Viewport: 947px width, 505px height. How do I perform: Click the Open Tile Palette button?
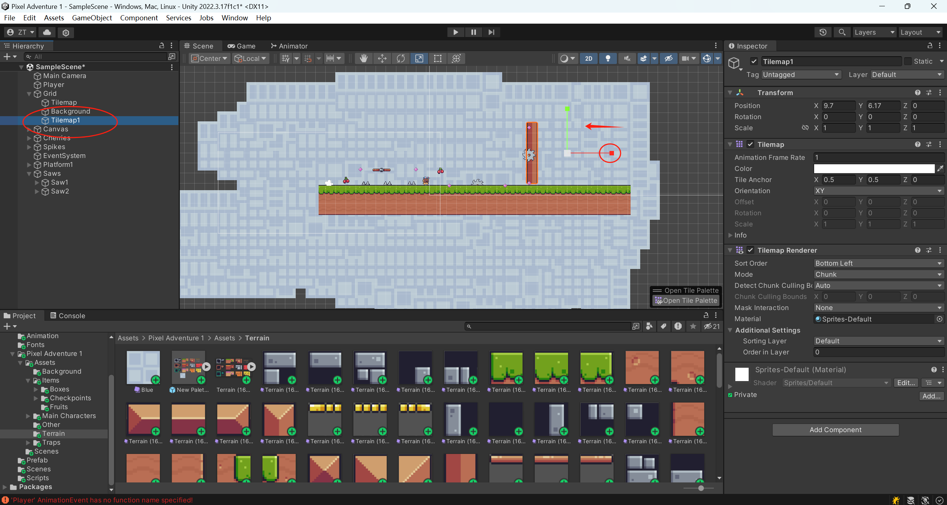tap(686, 301)
